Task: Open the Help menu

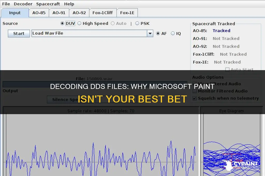Action: tap(69, 4)
